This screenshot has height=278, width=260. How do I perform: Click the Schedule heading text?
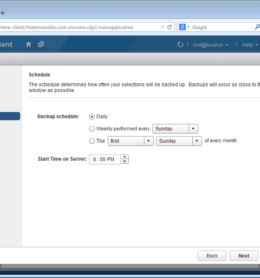(40, 75)
